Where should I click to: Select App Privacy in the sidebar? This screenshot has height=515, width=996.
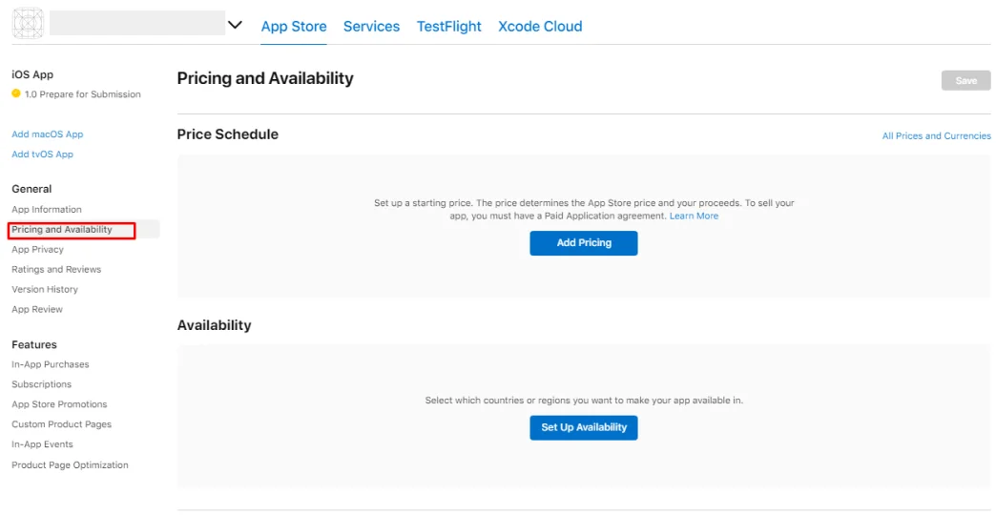tap(38, 250)
